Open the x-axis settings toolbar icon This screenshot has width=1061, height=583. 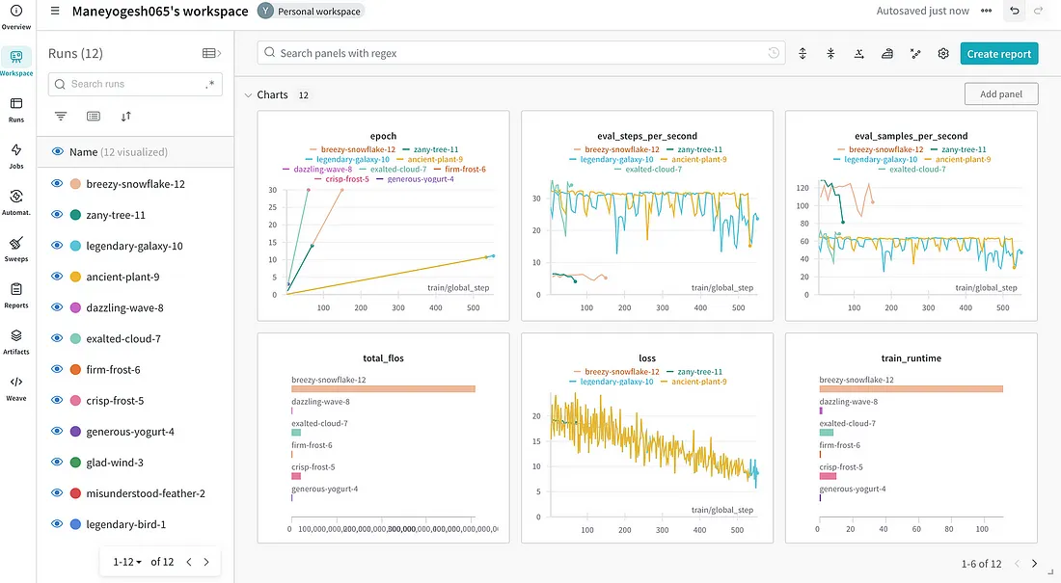pyautogui.click(x=858, y=53)
